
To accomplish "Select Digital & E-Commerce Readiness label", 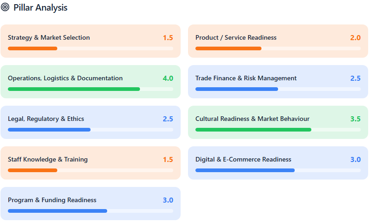I will click(x=243, y=159).
